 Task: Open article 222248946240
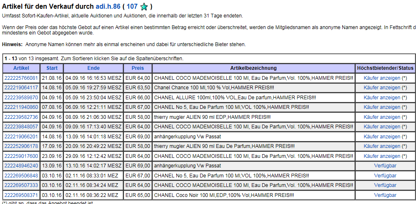[x=21, y=166]
